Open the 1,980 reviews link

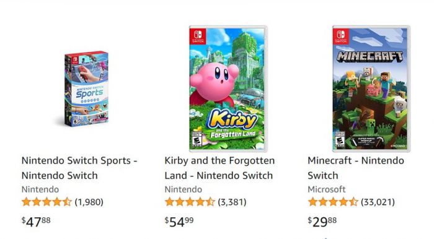89,202
